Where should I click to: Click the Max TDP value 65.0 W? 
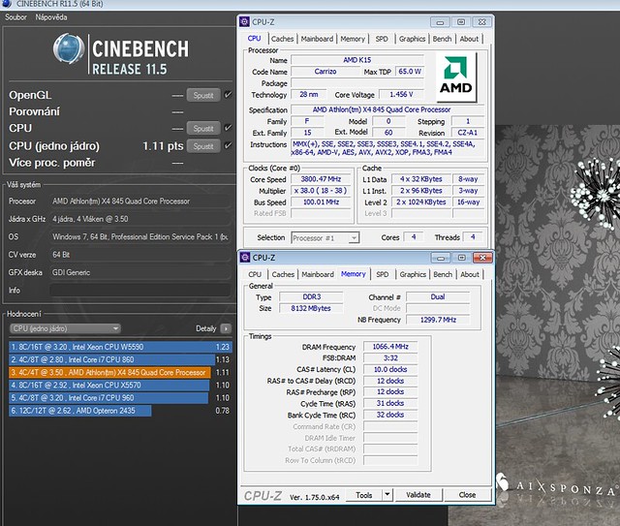coord(410,72)
